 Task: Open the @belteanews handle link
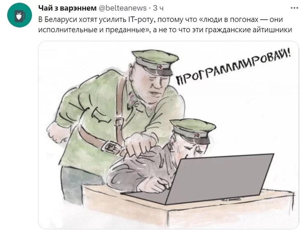pos(123,8)
